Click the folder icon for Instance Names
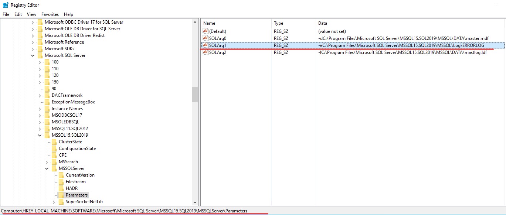Image resolution: width=506 pixels, height=215 pixels. coord(48,108)
